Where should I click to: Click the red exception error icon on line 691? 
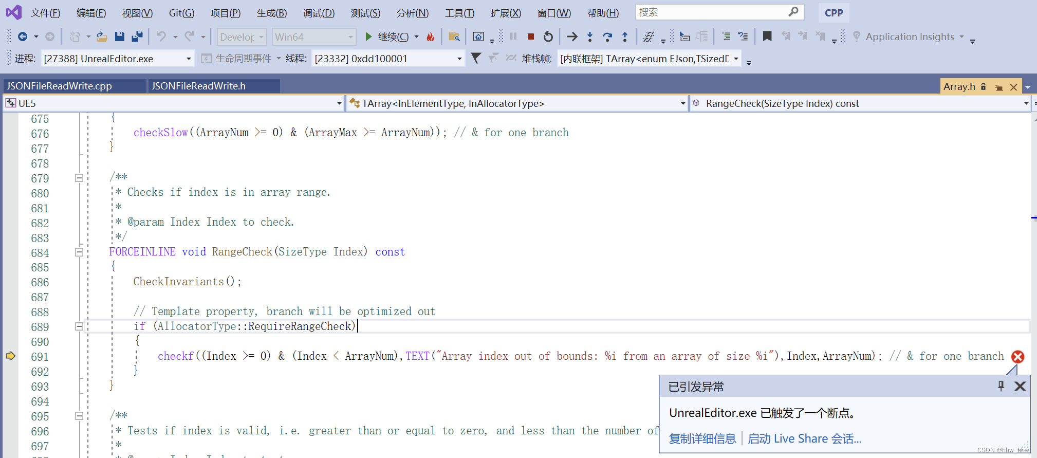point(1017,356)
